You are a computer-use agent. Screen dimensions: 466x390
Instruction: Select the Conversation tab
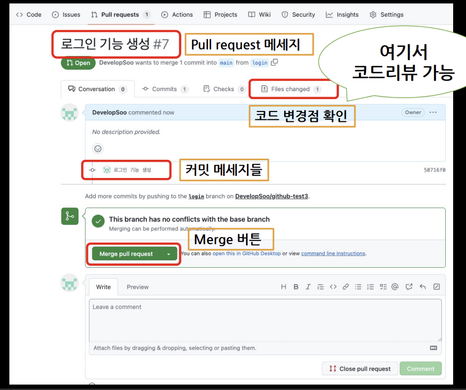97,89
